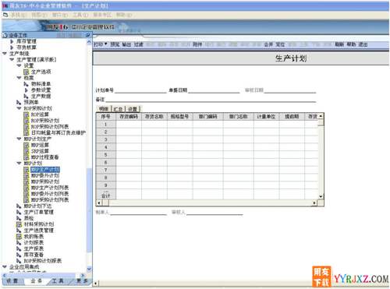The height and width of the screenshot is (289, 390).
Task: Open the 库存查看 folder icon
Action: click(x=19, y=255)
